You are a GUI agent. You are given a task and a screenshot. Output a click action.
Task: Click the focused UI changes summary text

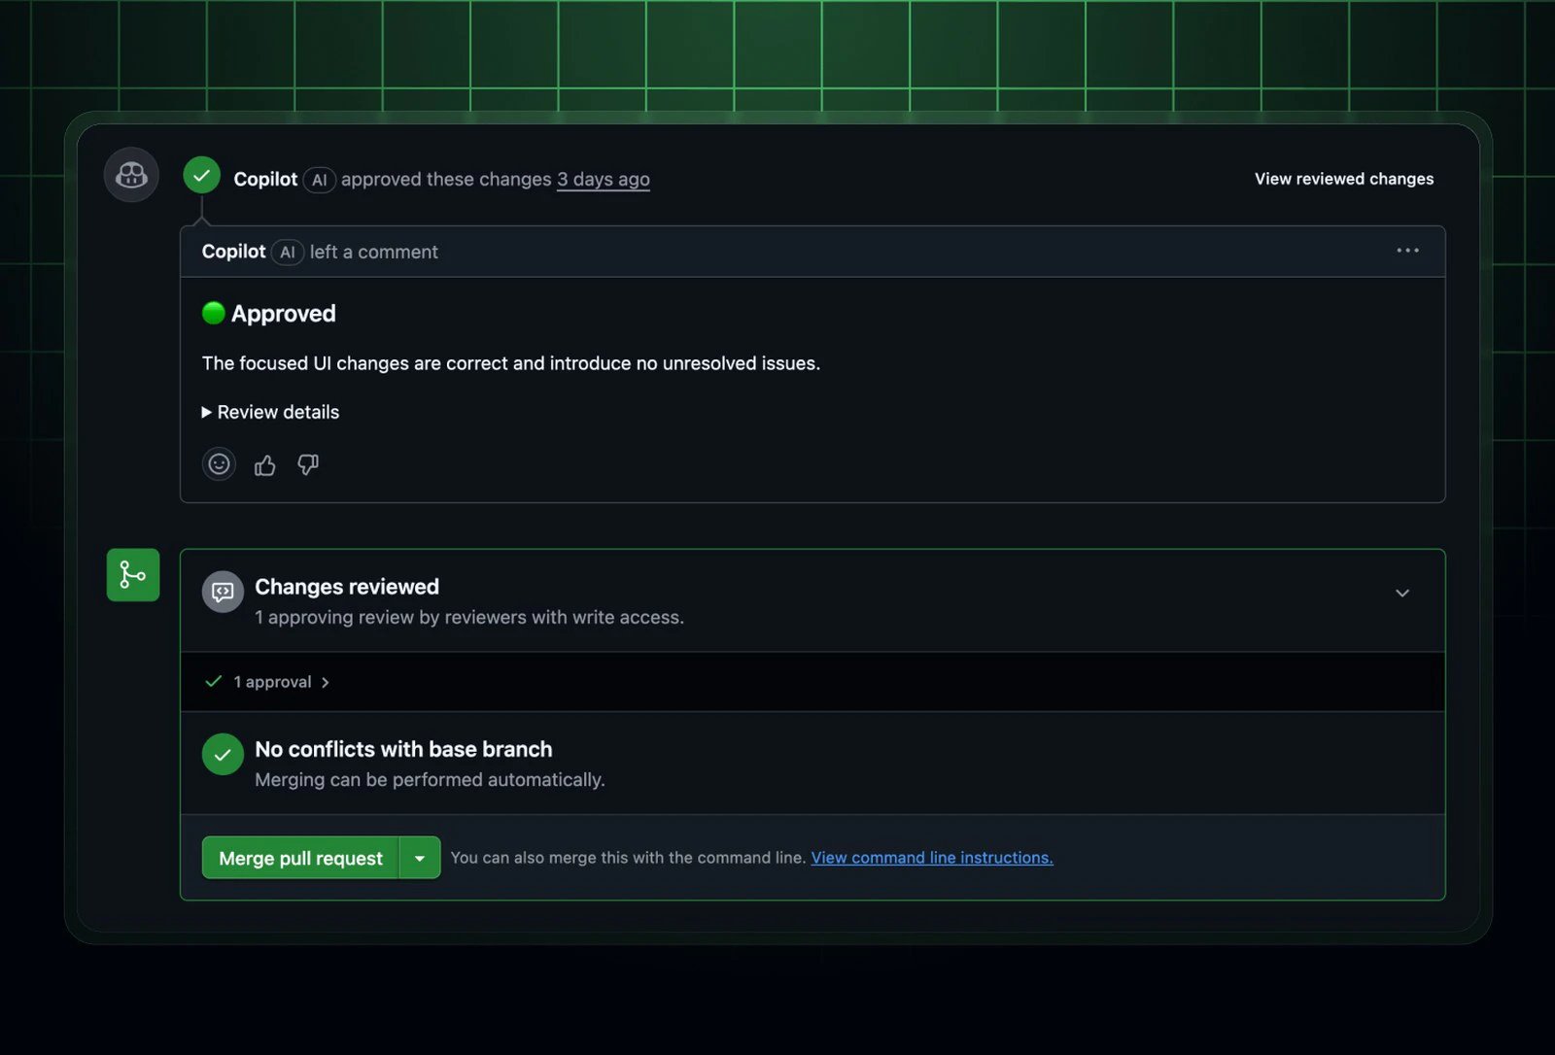pyautogui.click(x=511, y=363)
